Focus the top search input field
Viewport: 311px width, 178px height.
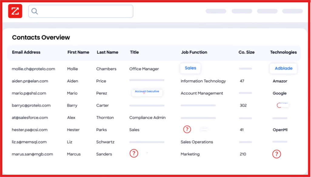point(81,11)
